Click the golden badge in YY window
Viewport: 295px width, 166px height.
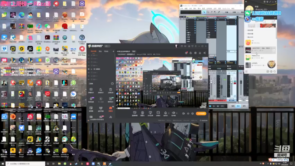pos(271,64)
